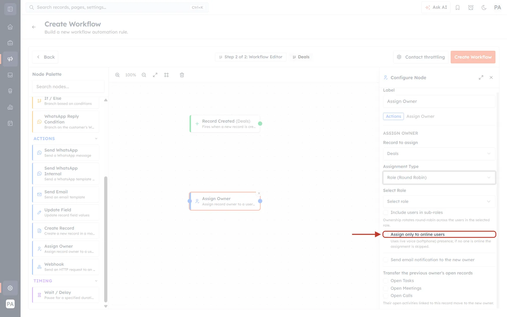Viewport: 507px width, 317px height.
Task: Open Contact throttling settings
Action: (421, 57)
